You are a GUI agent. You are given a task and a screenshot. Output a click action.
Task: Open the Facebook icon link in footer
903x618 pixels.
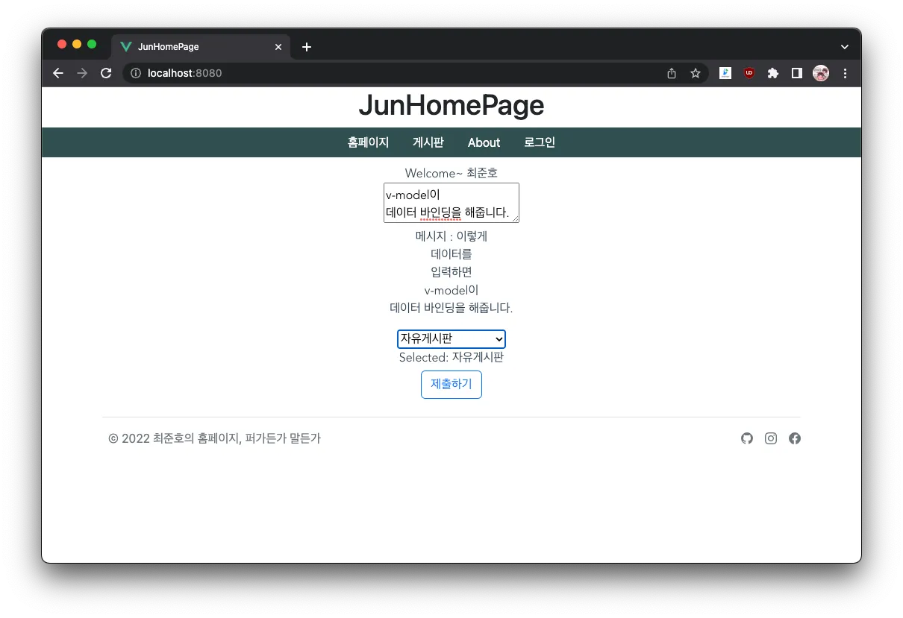pyautogui.click(x=795, y=438)
